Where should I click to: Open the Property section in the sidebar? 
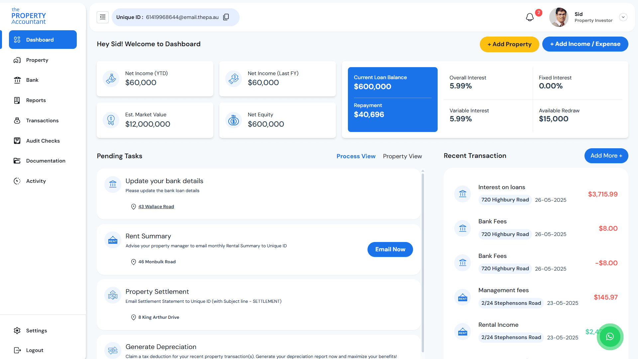click(x=37, y=60)
